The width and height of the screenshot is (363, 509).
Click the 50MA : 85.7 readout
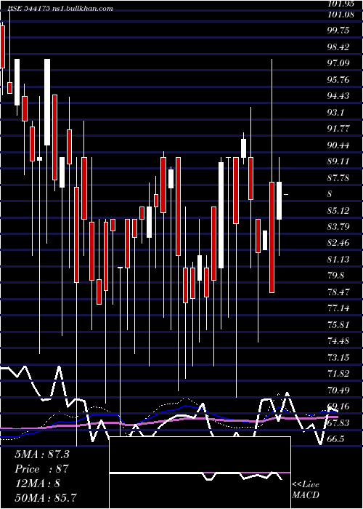46,497
